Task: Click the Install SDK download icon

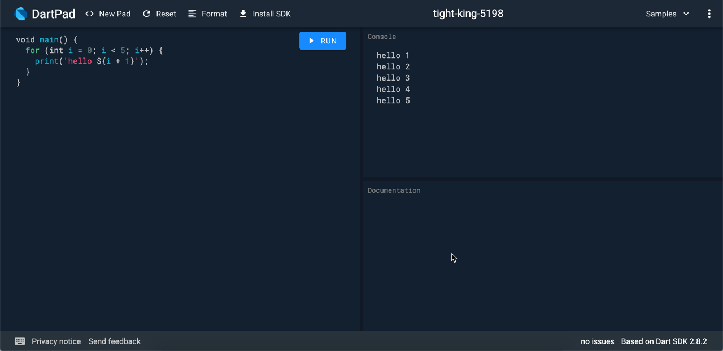Action: pos(243,14)
